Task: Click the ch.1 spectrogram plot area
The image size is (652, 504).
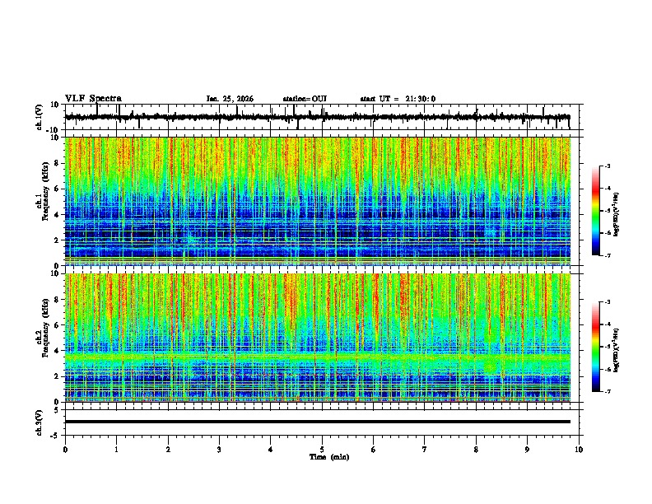Action: tap(318, 201)
